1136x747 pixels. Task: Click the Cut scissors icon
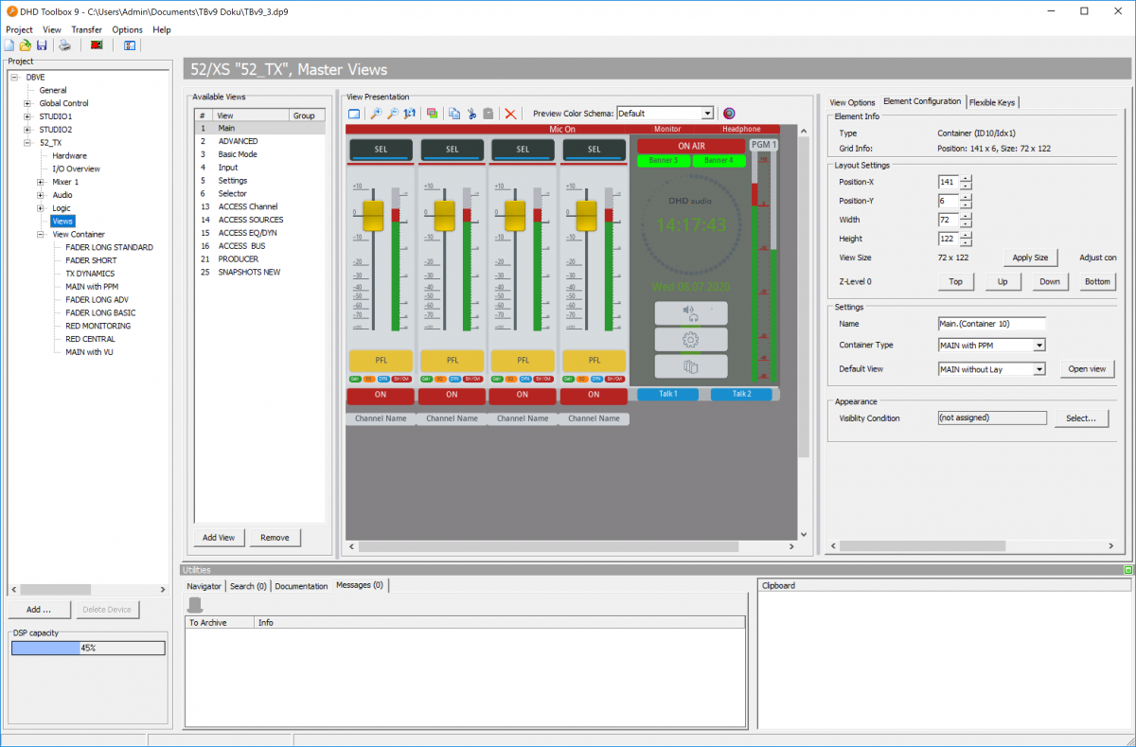click(x=470, y=114)
